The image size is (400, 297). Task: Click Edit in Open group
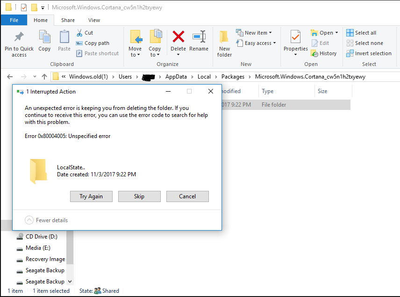pos(320,43)
